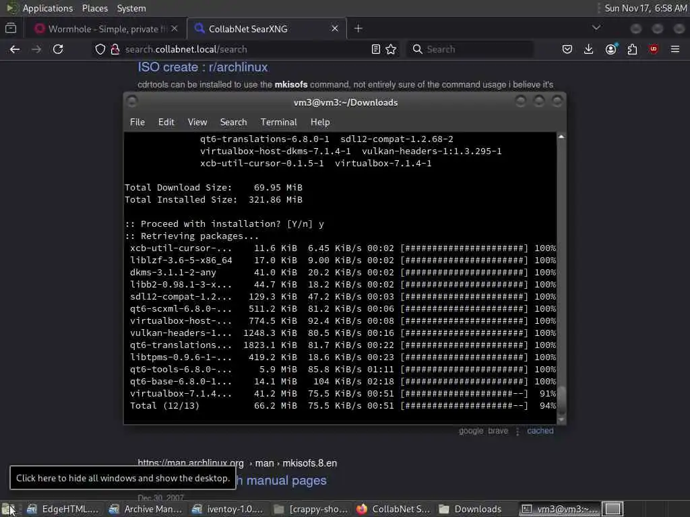
Task: Open the extensions puzzle icon
Action: coord(632,49)
